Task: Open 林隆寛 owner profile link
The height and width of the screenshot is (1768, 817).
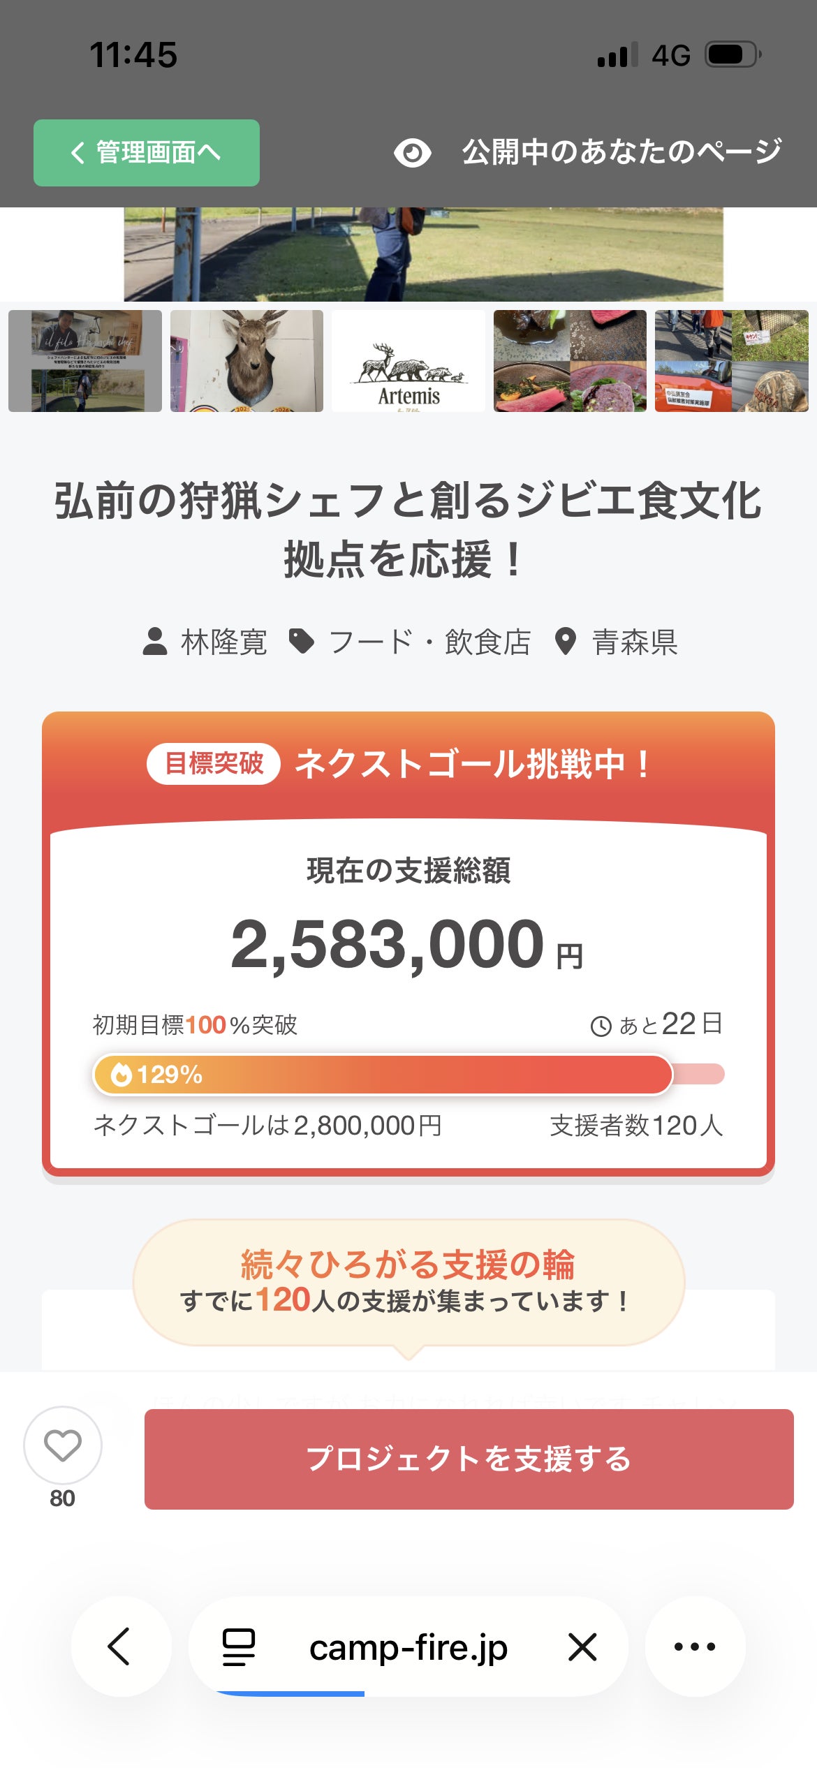Action: click(x=223, y=642)
